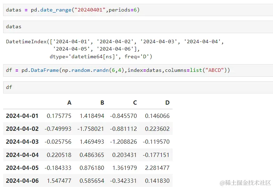This screenshot has width=273, height=188.
Task: Click cell value -0.881112
Action: pos(123,129)
